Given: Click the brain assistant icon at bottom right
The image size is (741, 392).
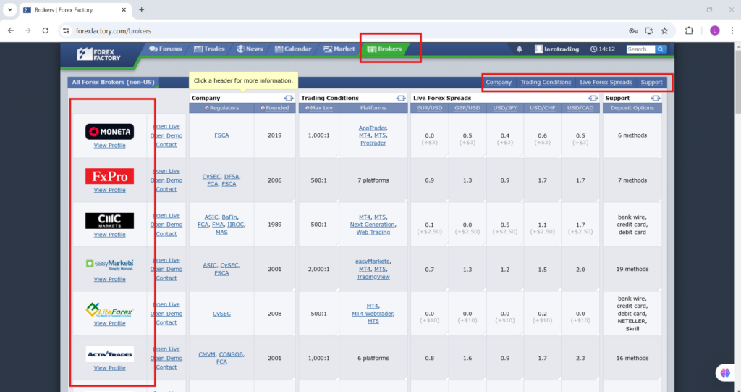Looking at the screenshot, I should (725, 372).
